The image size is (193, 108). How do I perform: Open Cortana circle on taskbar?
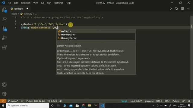click(x=52, y=105)
